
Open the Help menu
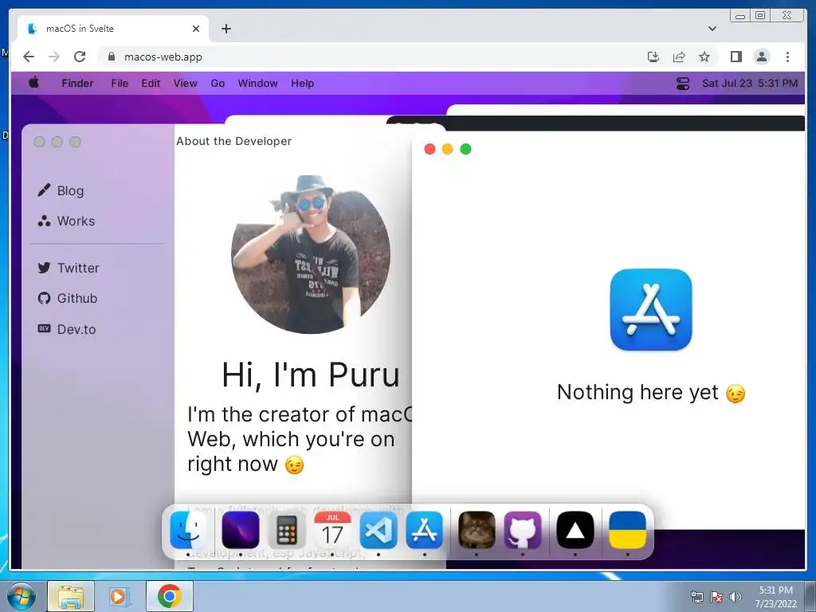pos(302,83)
